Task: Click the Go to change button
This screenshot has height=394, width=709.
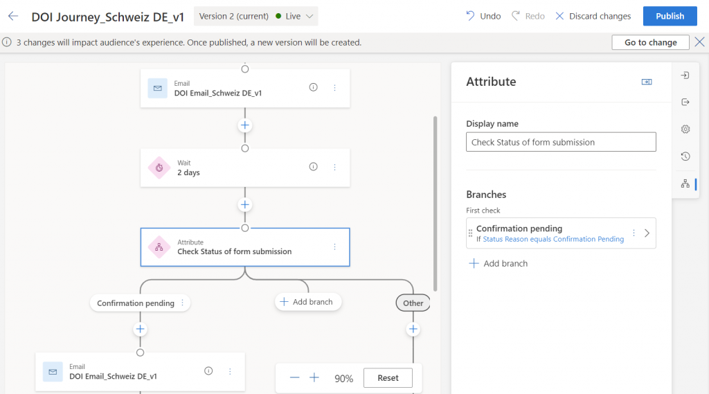Action: pos(650,42)
